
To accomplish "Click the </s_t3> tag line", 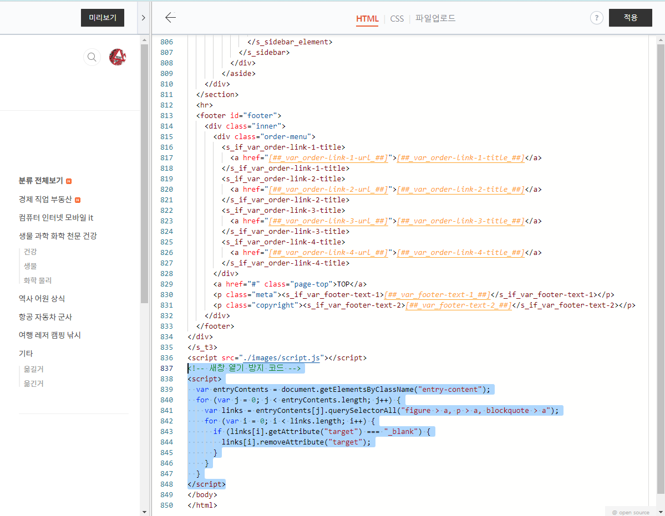I will click(202, 347).
